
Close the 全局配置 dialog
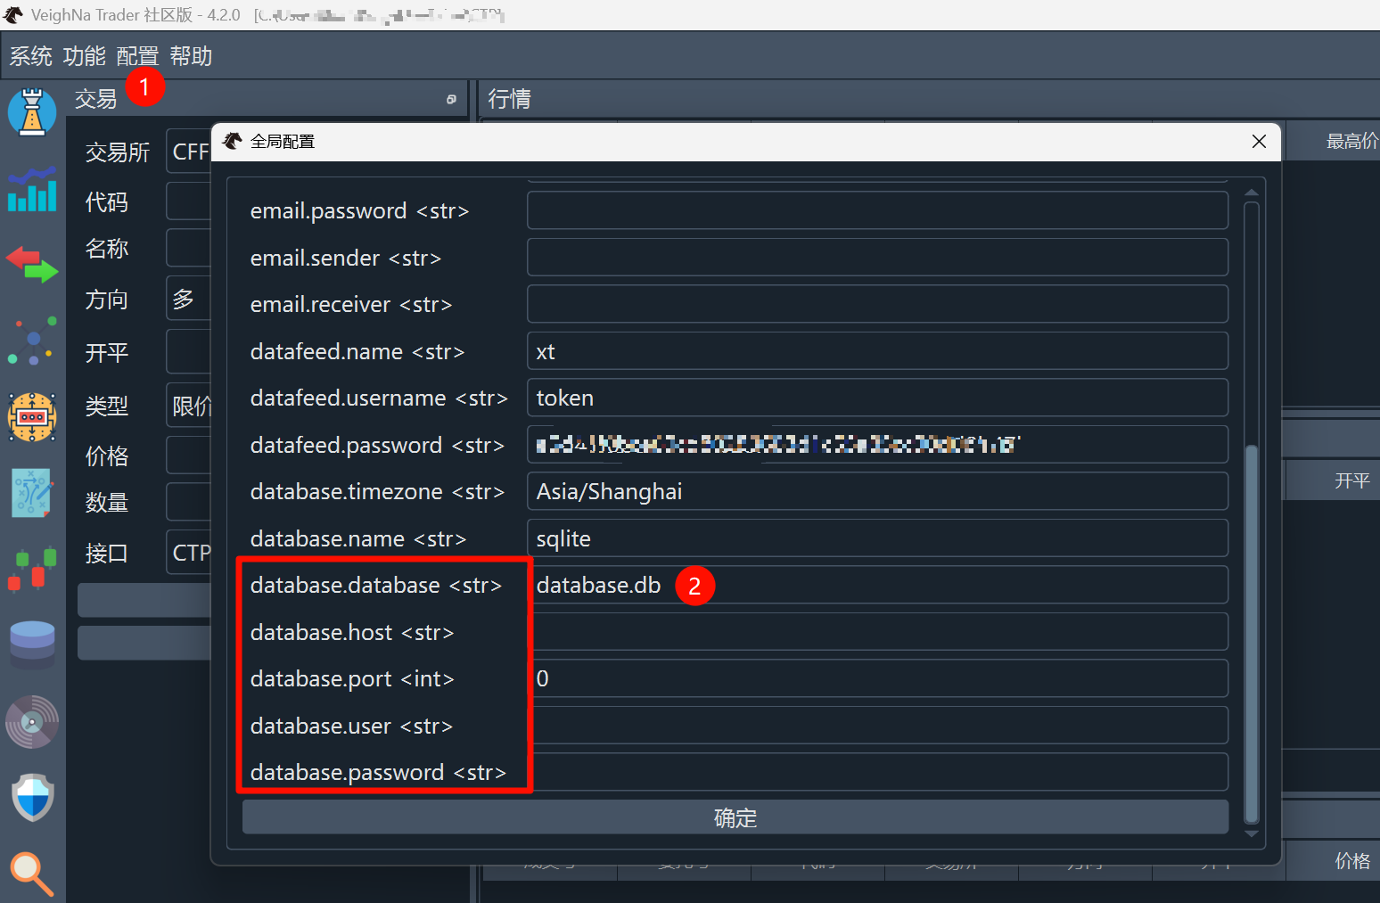click(x=1259, y=142)
